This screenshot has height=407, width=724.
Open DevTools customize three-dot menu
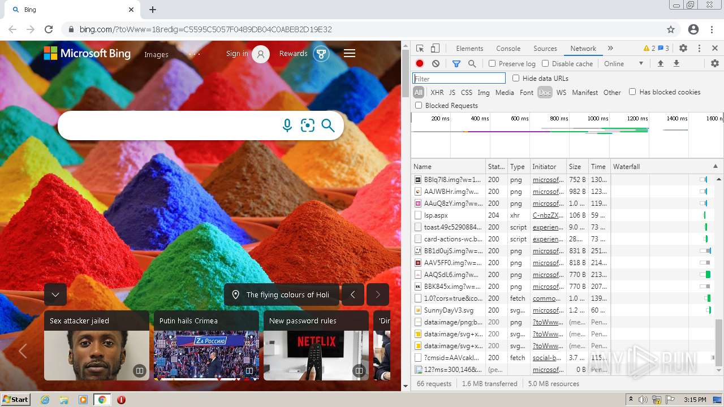click(x=699, y=49)
